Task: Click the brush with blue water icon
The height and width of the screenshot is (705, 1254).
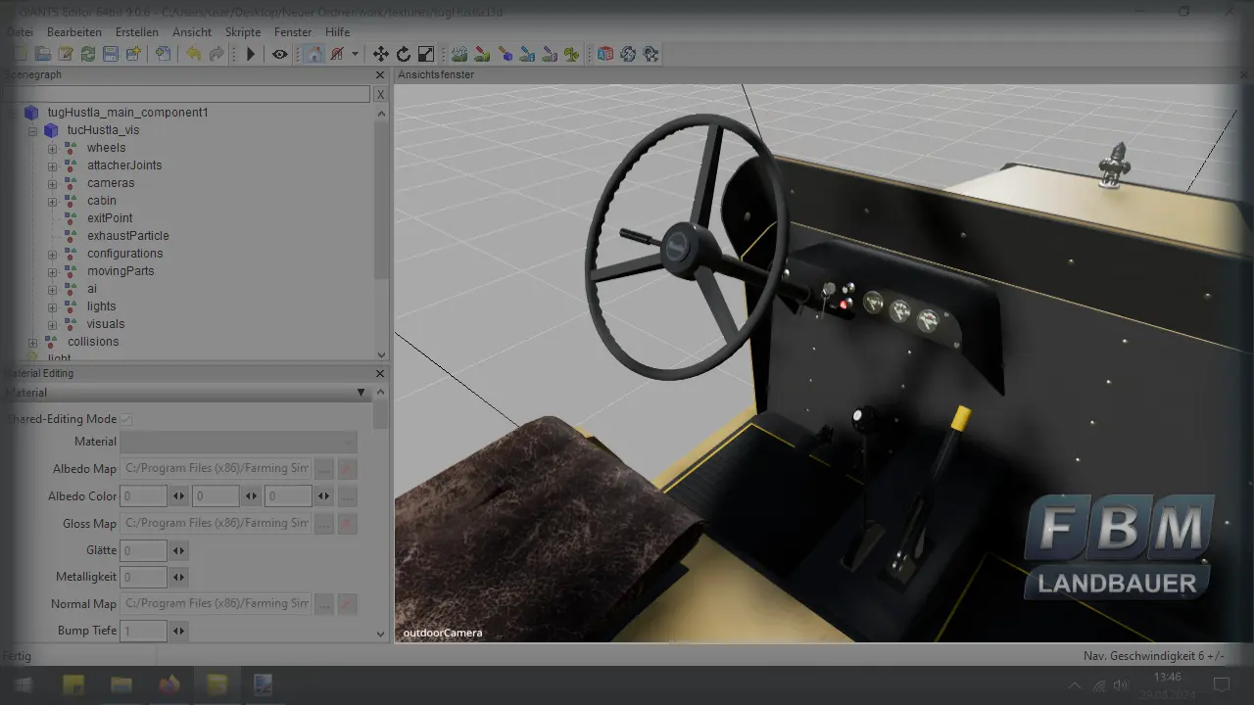Action: coord(527,54)
